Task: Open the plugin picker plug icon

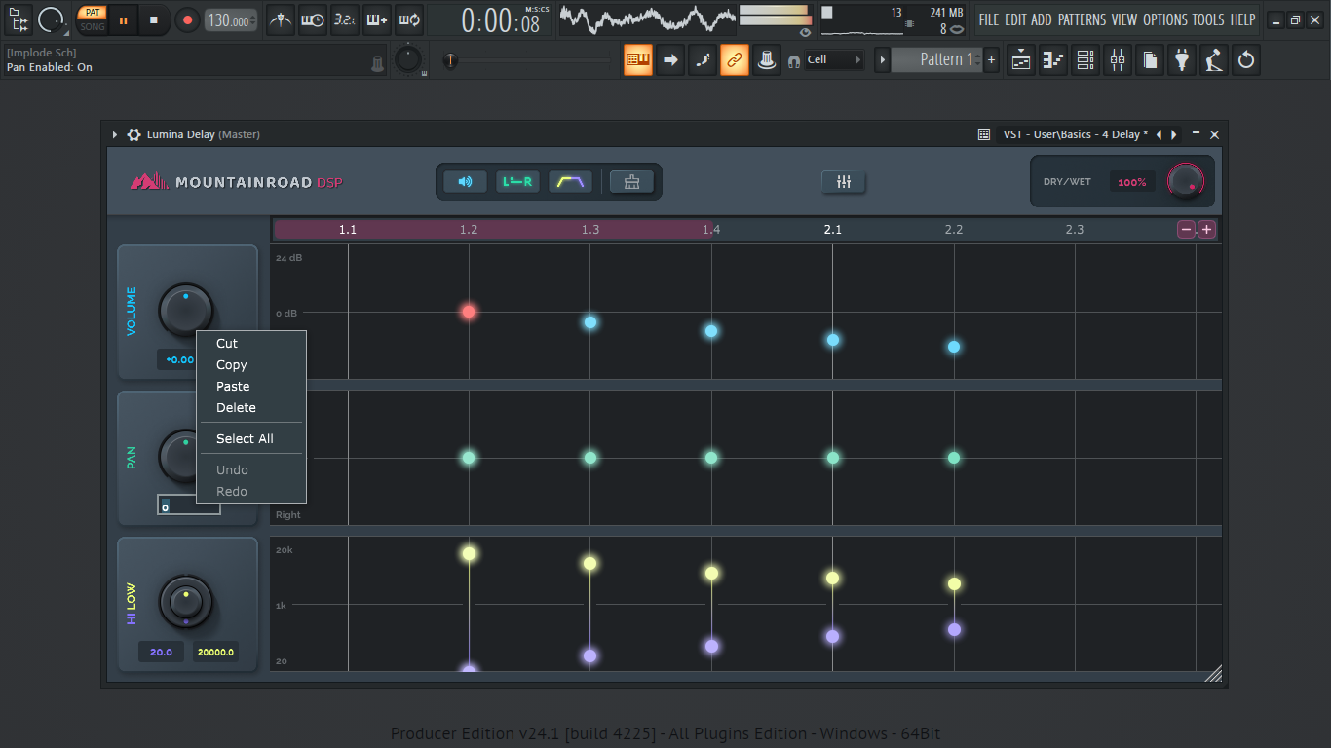Action: coord(1182,59)
